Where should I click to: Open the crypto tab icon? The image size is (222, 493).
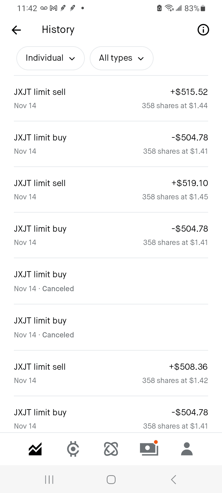pyautogui.click(x=73, y=449)
